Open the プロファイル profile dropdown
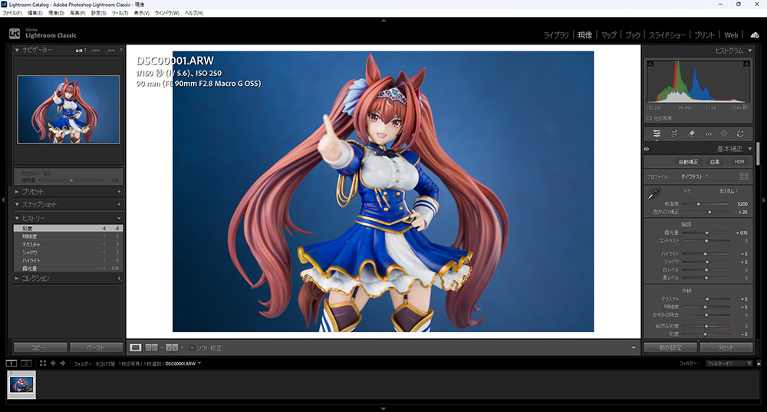 [x=694, y=176]
